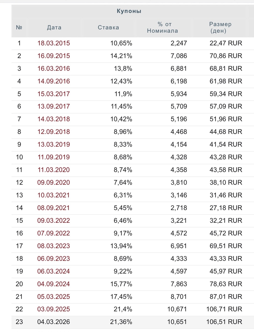254x332 pixels.
Task: Open coupon date 14.09.2016
Action: click(54, 81)
